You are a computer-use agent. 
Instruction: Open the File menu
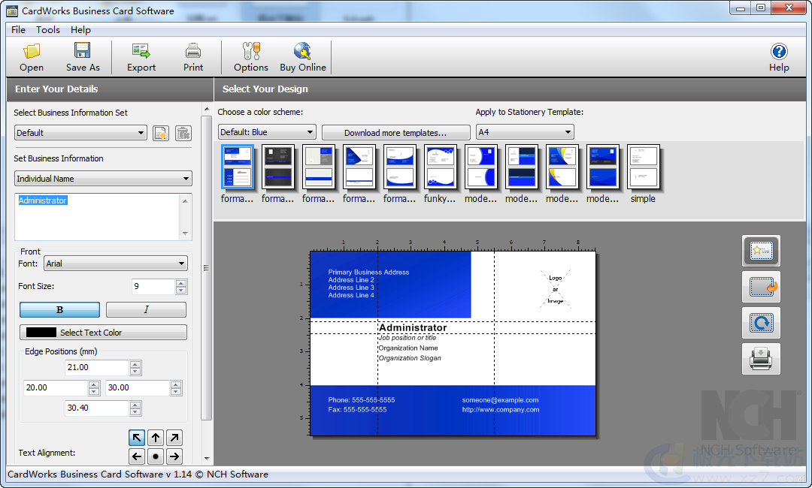pyautogui.click(x=17, y=30)
